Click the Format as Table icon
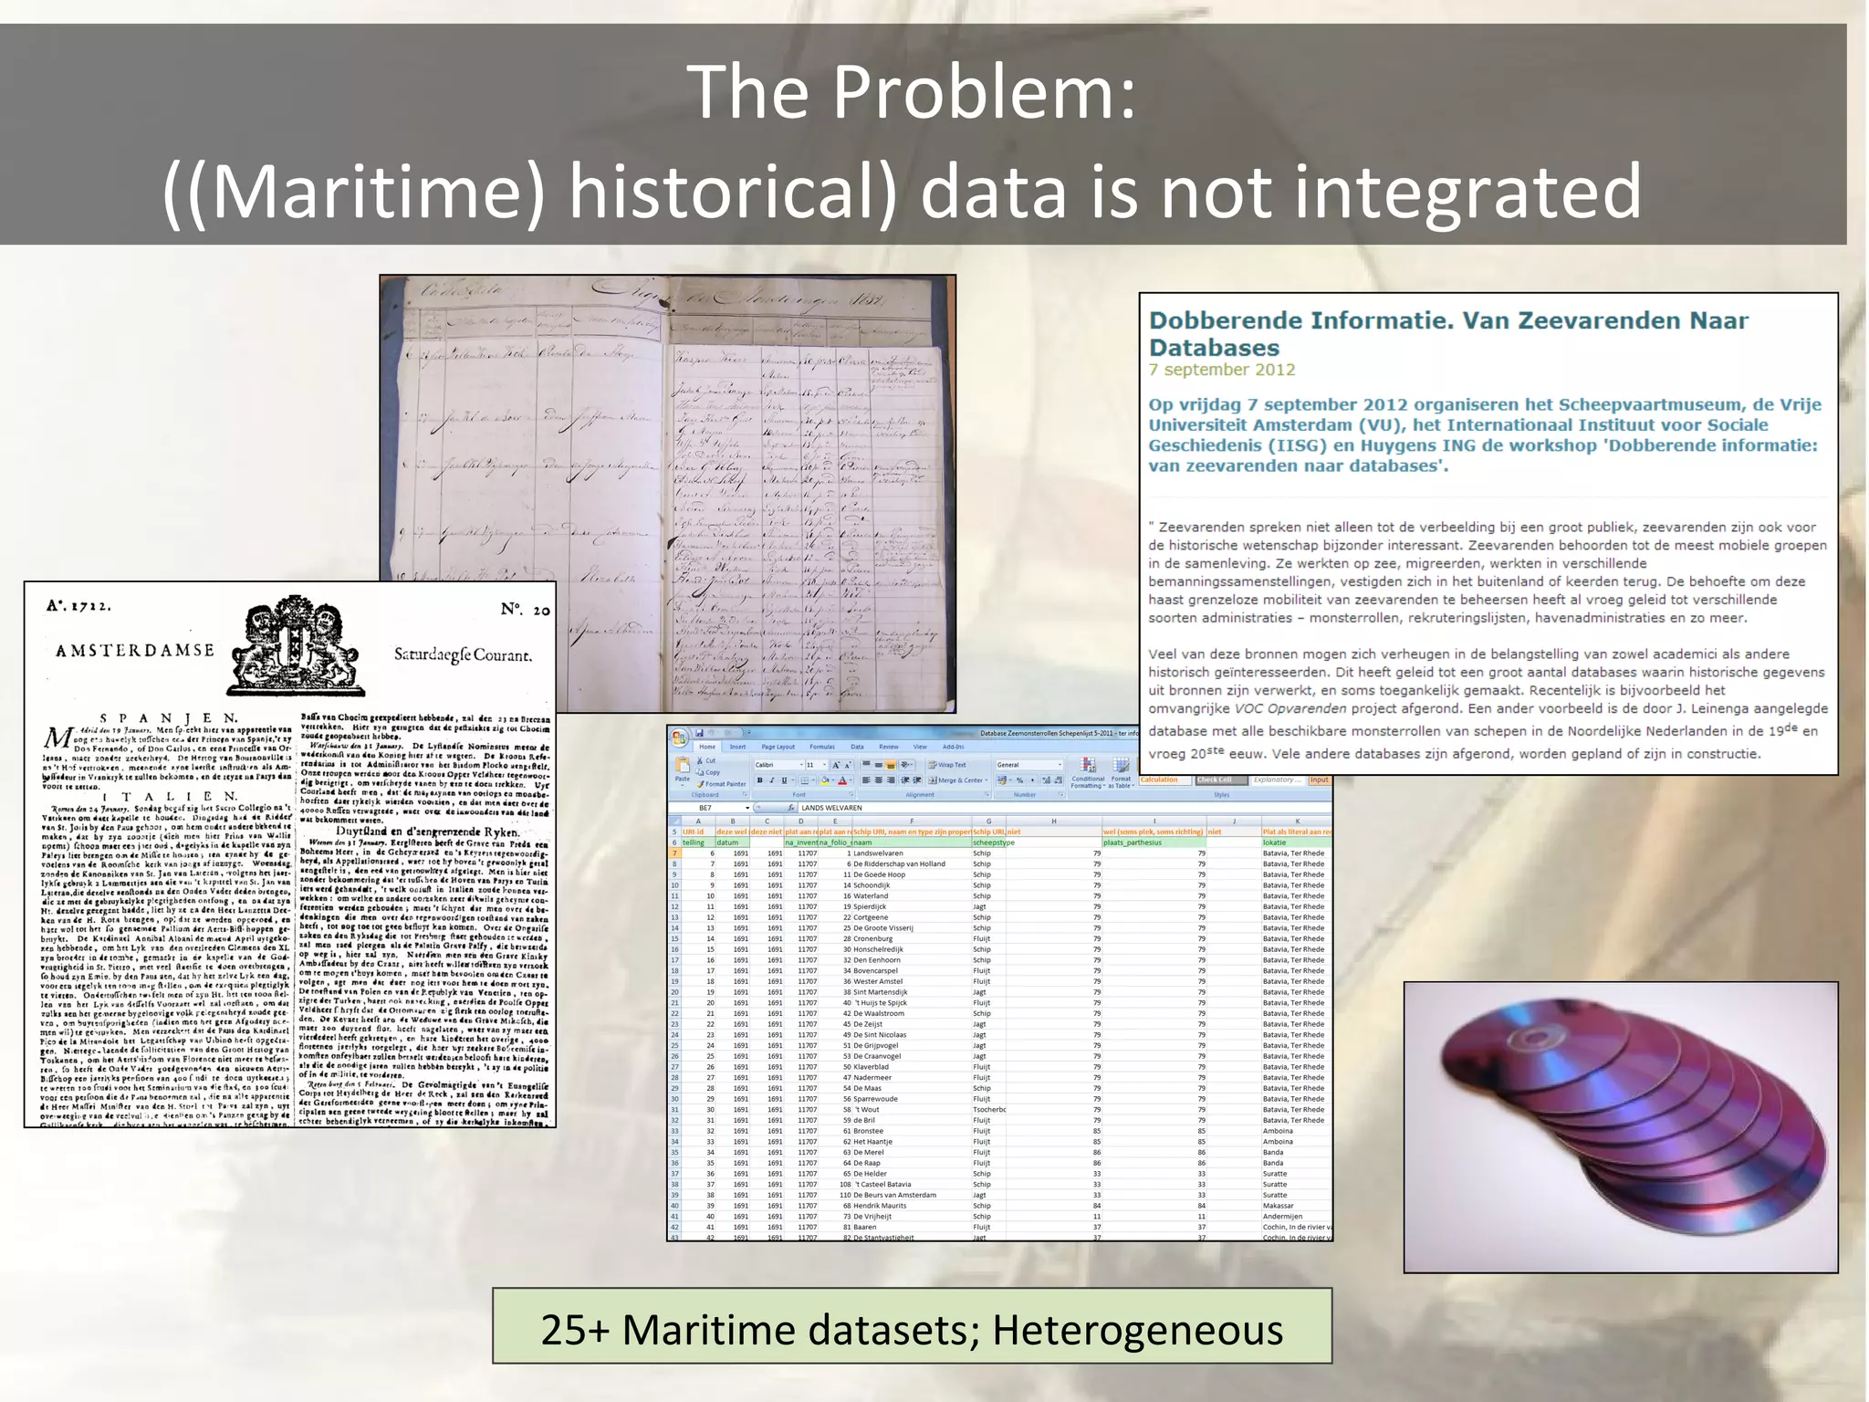 (x=1121, y=765)
